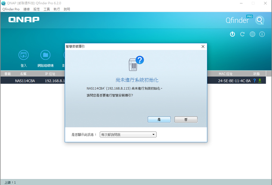Close the 智慧安裝導引 dialog
Viewport: 272px width, 185px height.
(203, 46)
